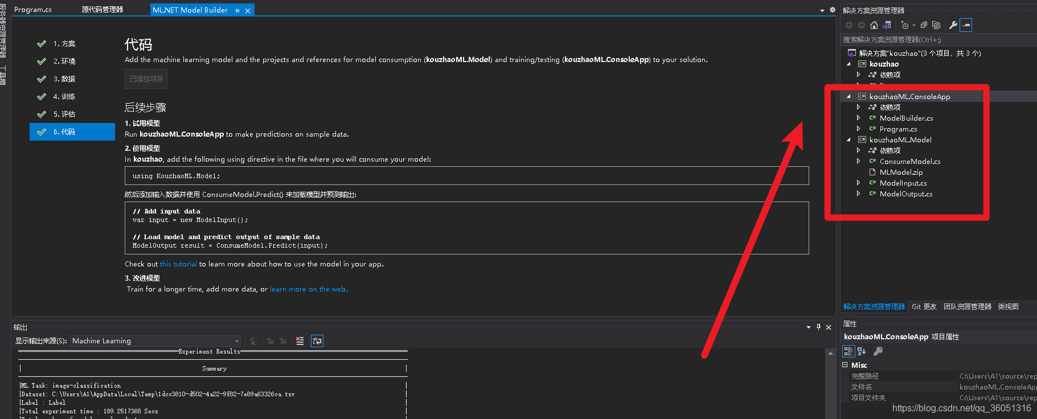Select ModelInput.cs file in tree

903,183
